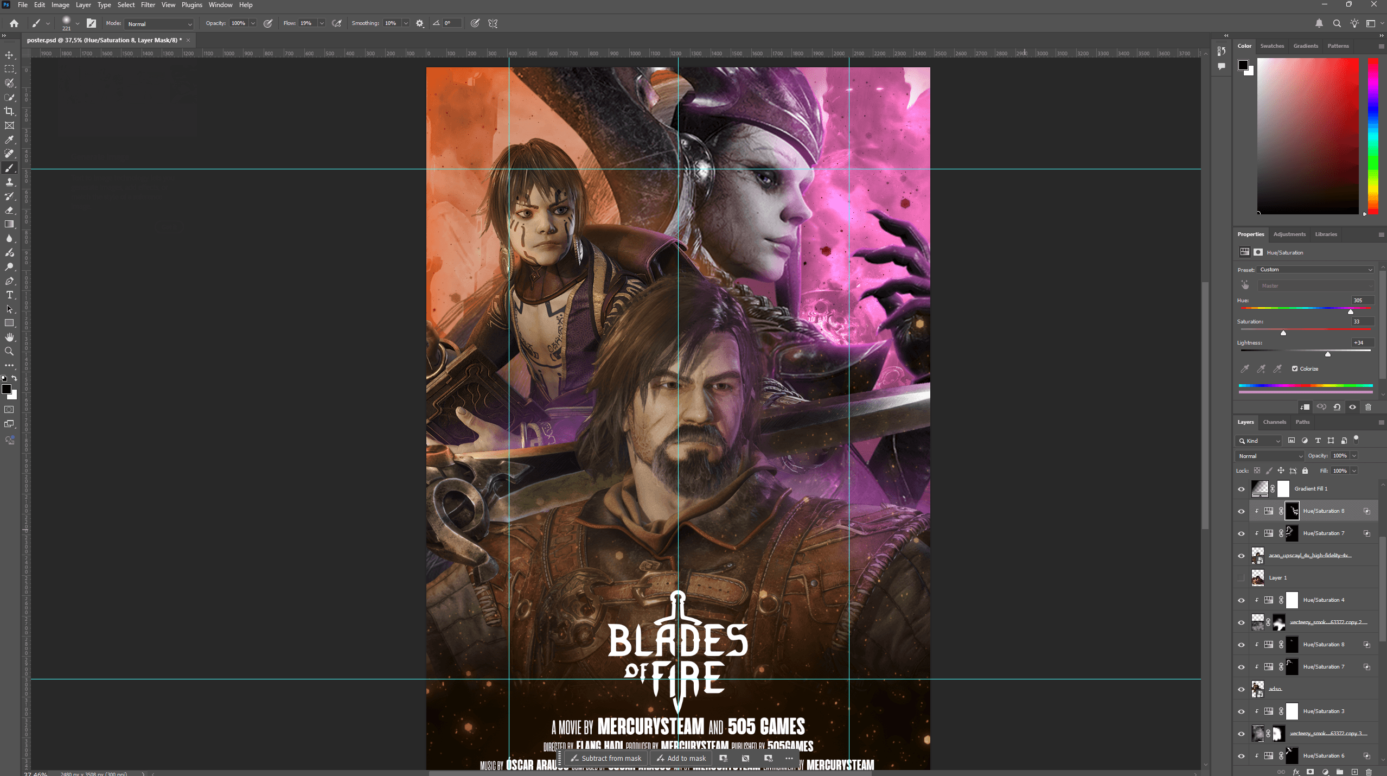Hide the Gradient Fill 1 layer
This screenshot has height=776, width=1387.
coord(1241,489)
